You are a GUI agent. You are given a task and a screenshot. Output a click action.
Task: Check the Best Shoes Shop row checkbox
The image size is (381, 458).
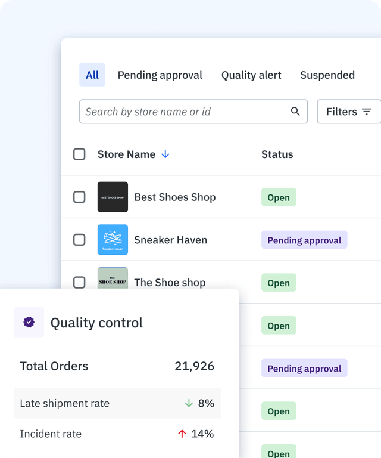pos(79,197)
